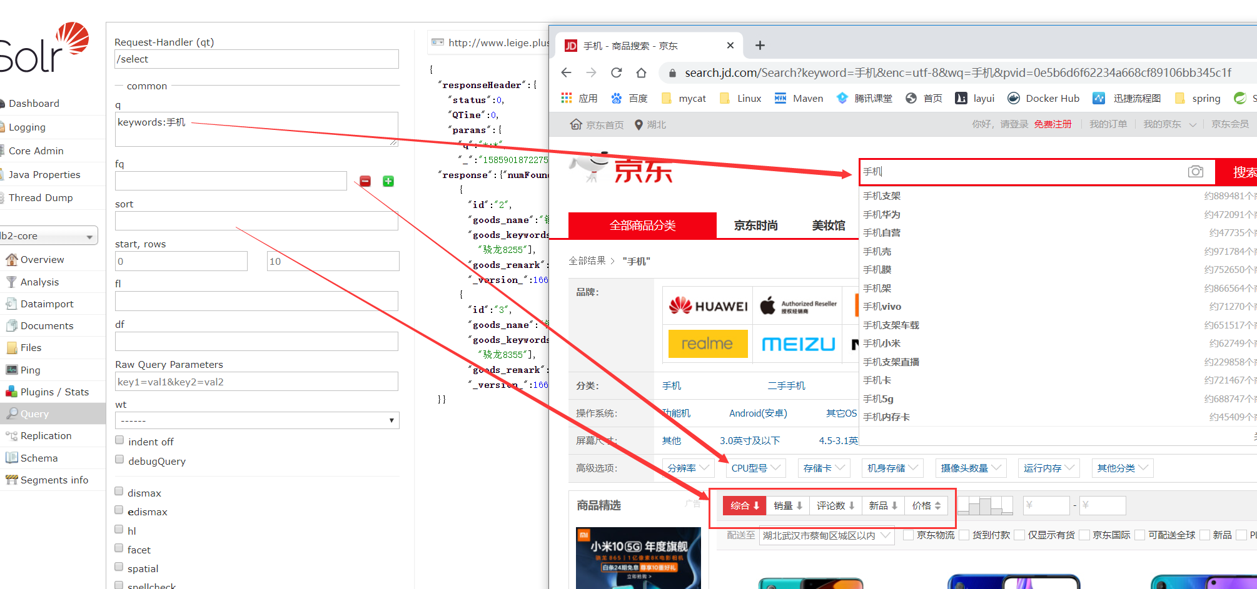Sort results by 综合
Screen dimensions: 1257x589
point(744,505)
